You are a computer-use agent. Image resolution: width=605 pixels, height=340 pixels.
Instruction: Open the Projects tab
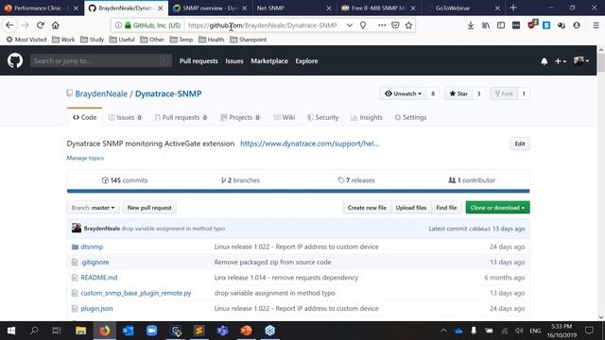tap(240, 117)
